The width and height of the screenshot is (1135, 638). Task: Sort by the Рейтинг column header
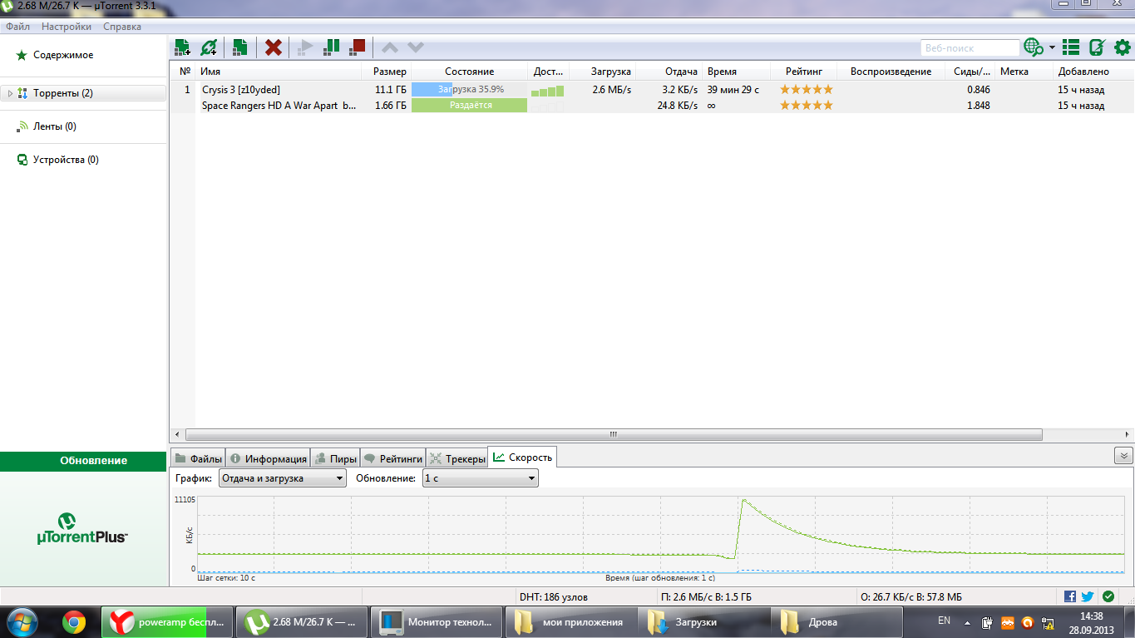[x=804, y=72]
